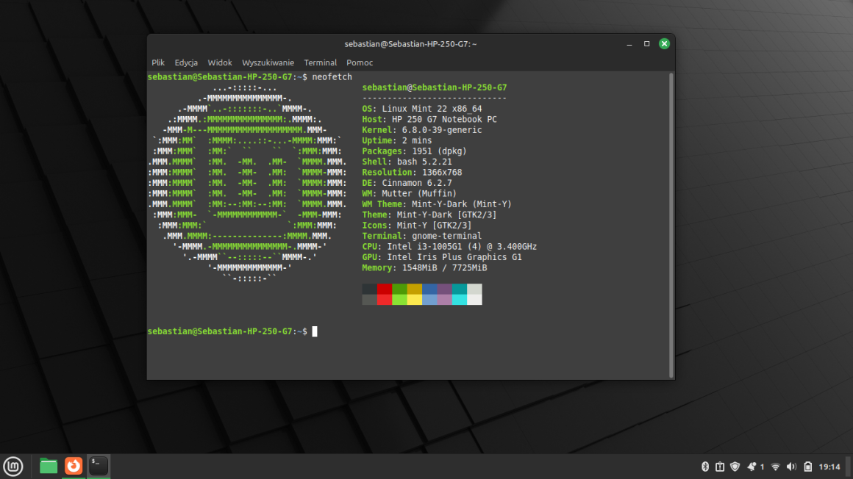The width and height of the screenshot is (853, 479).
Task: Open the Wi-Fi network applet
Action: pyautogui.click(x=775, y=467)
